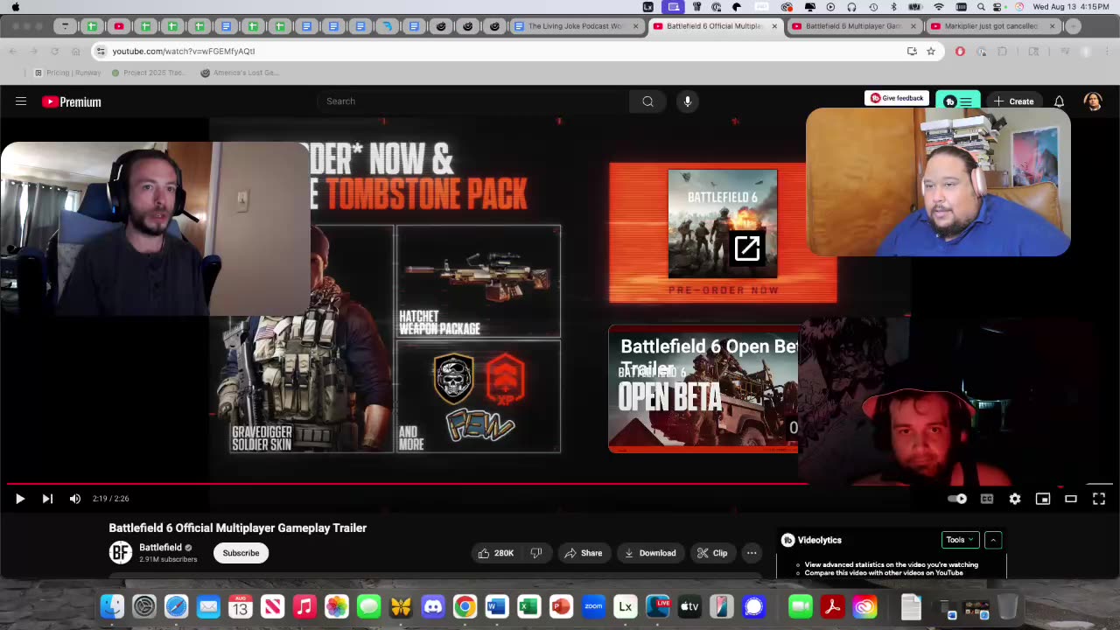Open YouTube notifications bell

coord(1059,101)
